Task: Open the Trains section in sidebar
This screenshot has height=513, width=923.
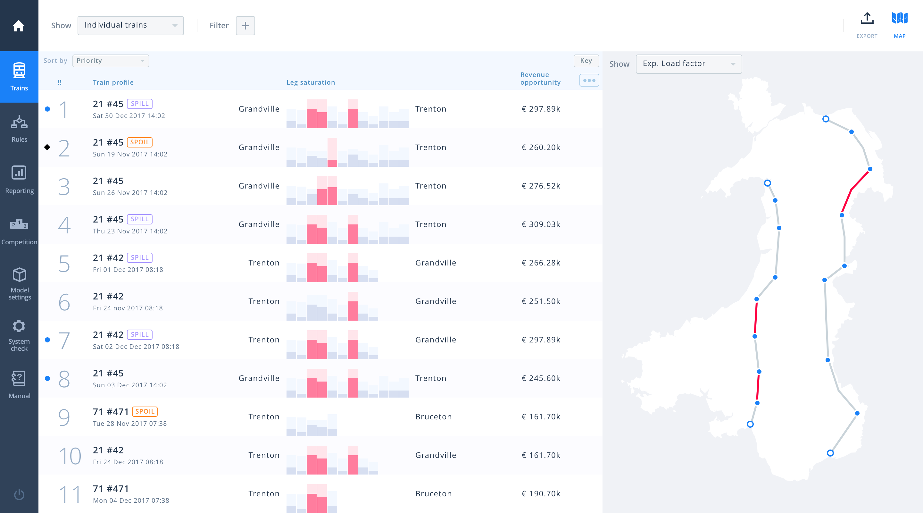Action: pos(19,77)
